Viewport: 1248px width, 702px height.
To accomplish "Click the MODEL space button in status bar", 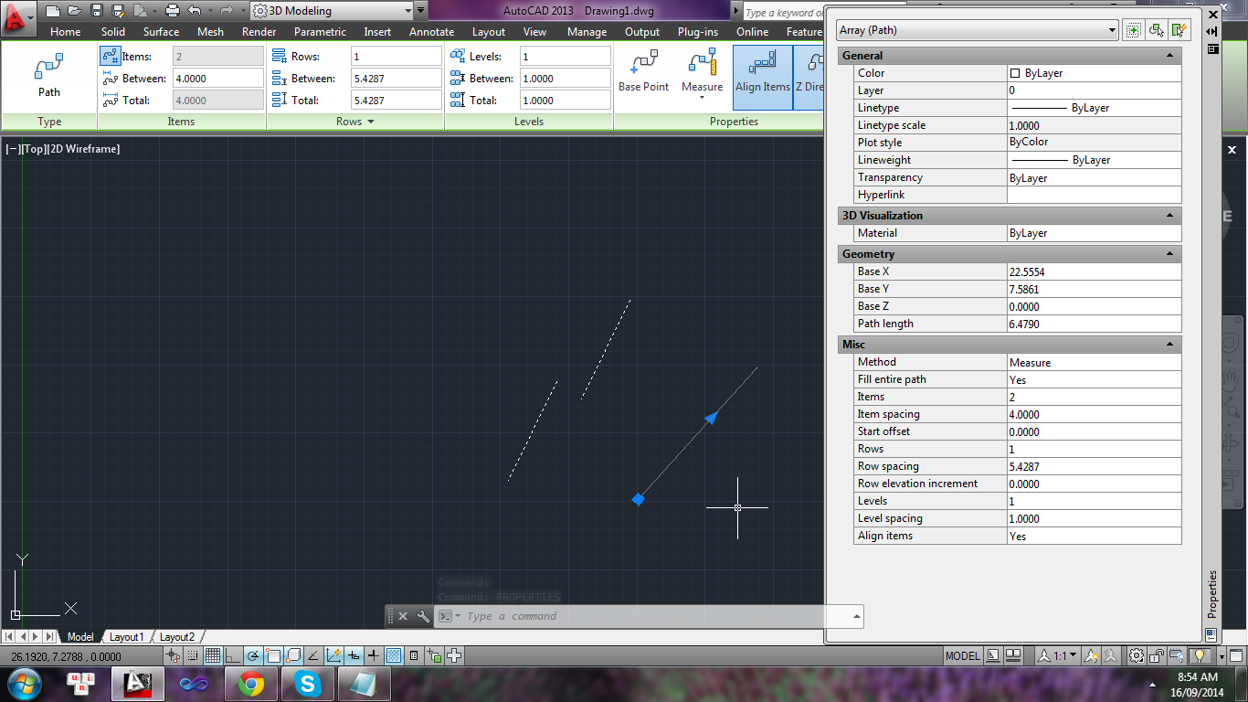I will pyautogui.click(x=962, y=655).
